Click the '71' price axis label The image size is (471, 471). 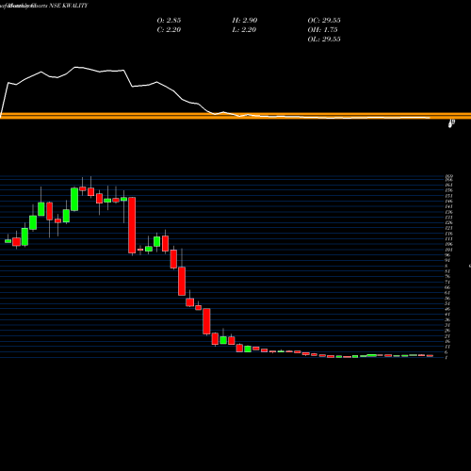[x=447, y=282]
